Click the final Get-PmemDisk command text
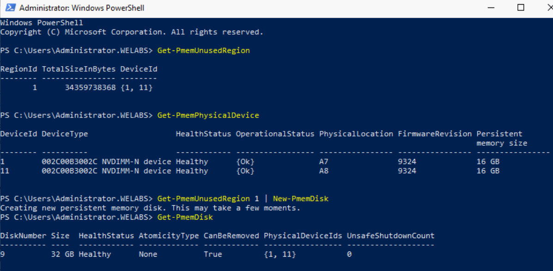Image resolution: width=553 pixels, height=271 pixels. [185, 217]
